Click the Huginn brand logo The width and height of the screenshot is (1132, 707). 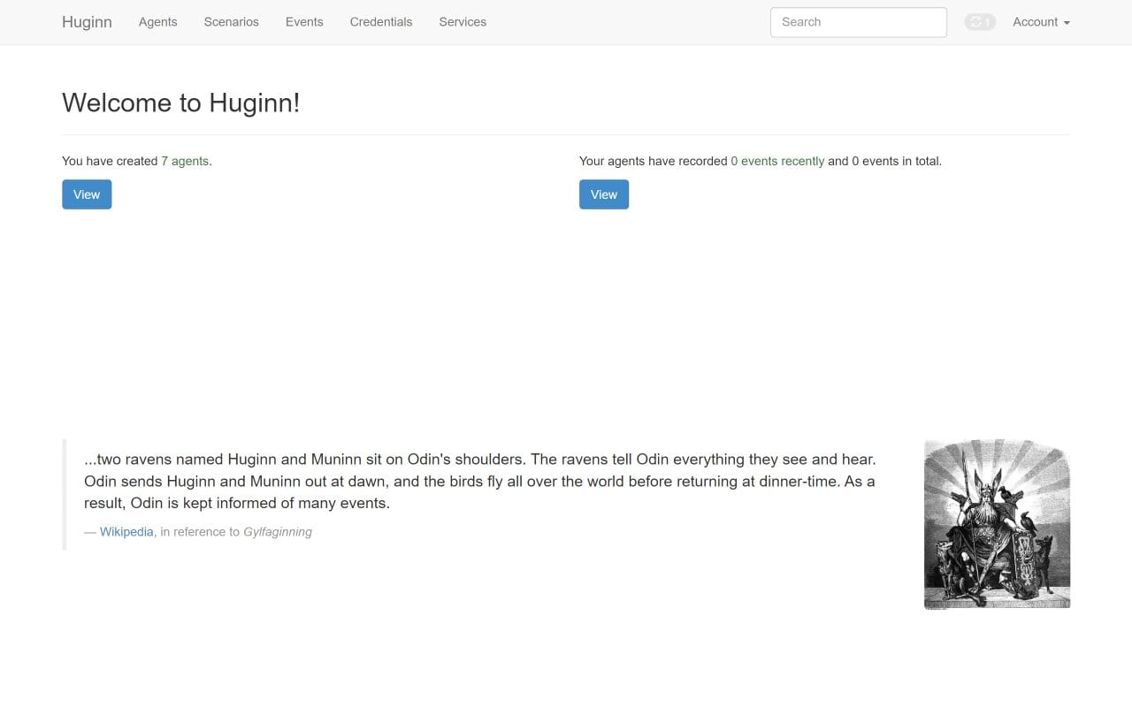point(86,22)
